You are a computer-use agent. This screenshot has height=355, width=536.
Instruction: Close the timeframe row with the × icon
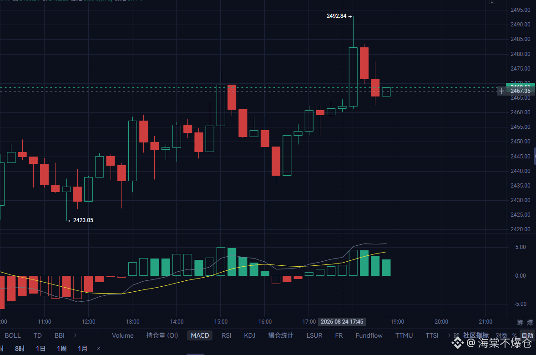pos(98,349)
